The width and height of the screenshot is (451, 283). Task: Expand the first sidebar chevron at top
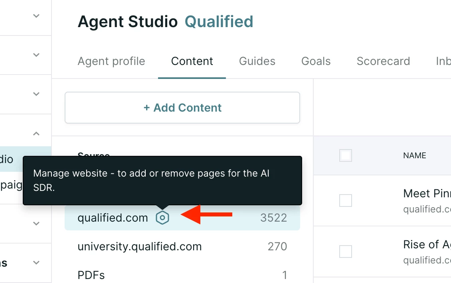[x=36, y=16]
